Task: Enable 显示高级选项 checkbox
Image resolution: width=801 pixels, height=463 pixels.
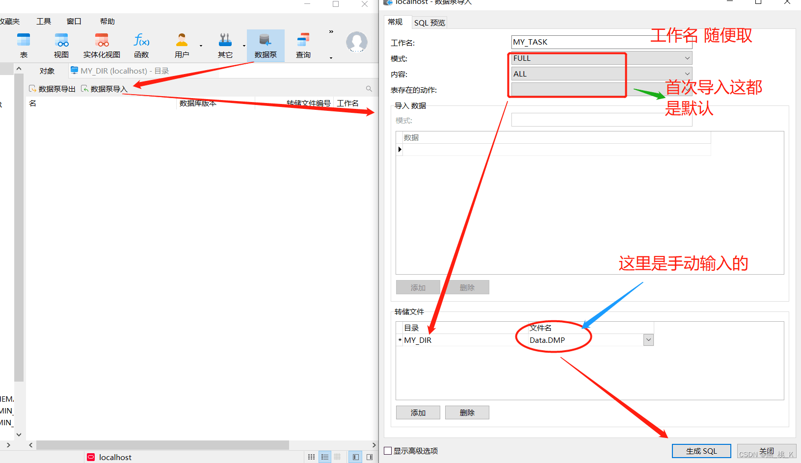Action: coord(388,451)
